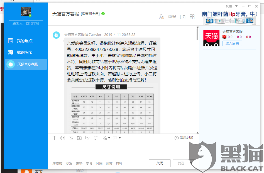The height and width of the screenshot is (173, 264).
Task: Expand the screenshot tool dropdown arrow
Action: (x=109, y=138)
